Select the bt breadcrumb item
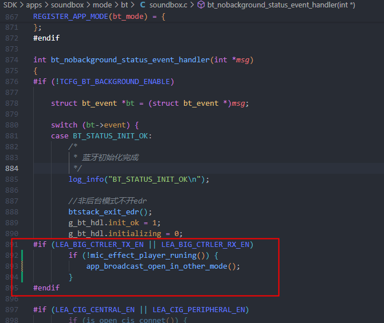Screen dimensions: 384x323 (124, 5)
